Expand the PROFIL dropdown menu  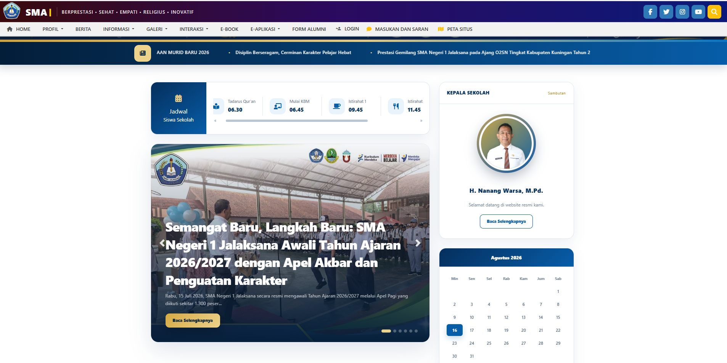(x=53, y=29)
